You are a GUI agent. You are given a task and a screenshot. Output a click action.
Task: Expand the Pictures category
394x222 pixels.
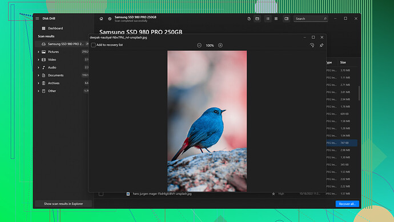pyautogui.click(x=38, y=52)
